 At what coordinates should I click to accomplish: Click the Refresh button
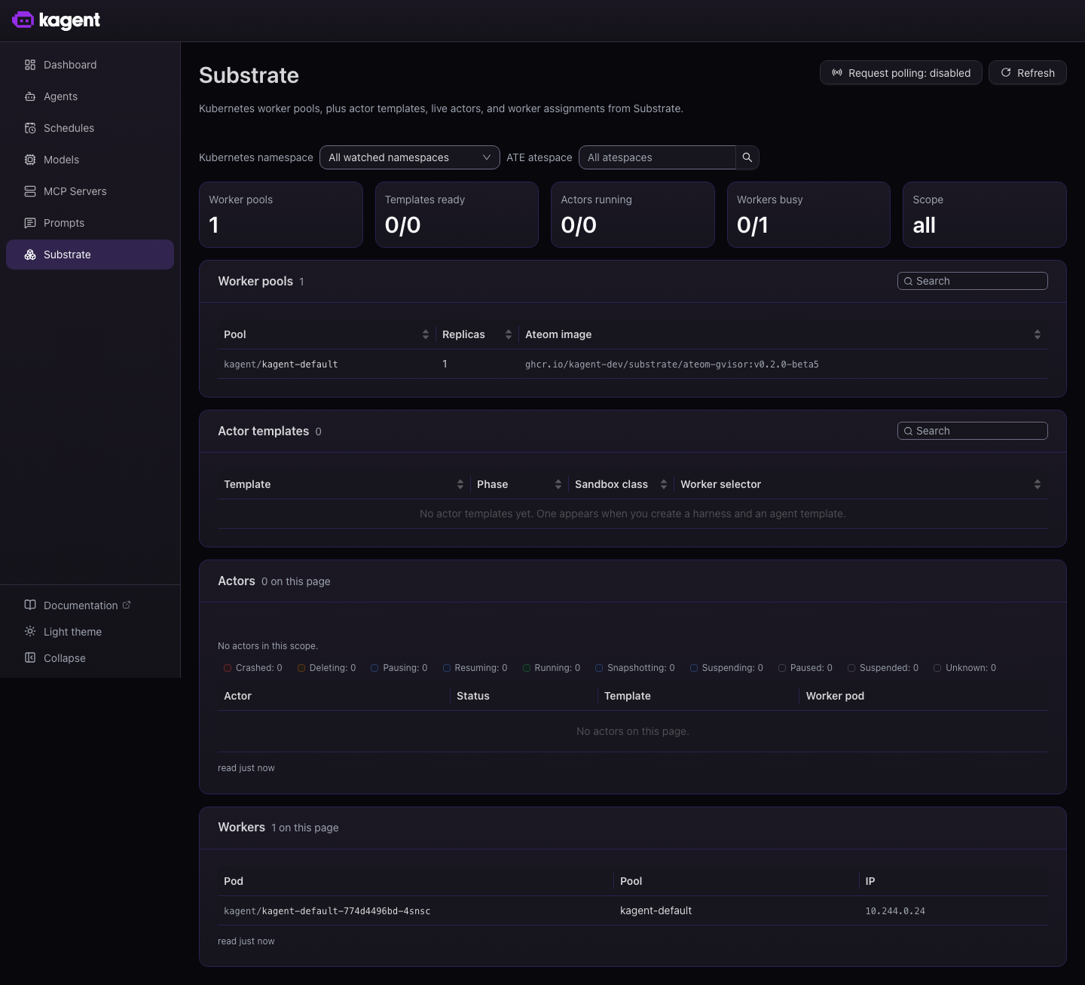[x=1028, y=73]
